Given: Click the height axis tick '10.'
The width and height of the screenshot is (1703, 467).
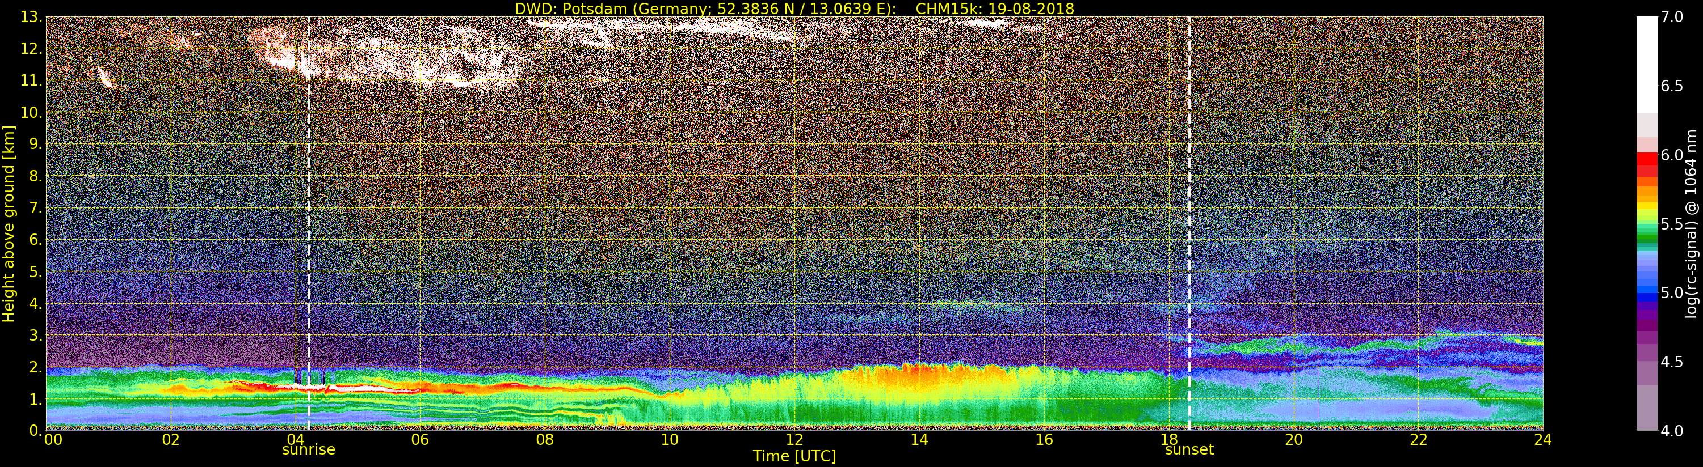Looking at the screenshot, I should [31, 112].
